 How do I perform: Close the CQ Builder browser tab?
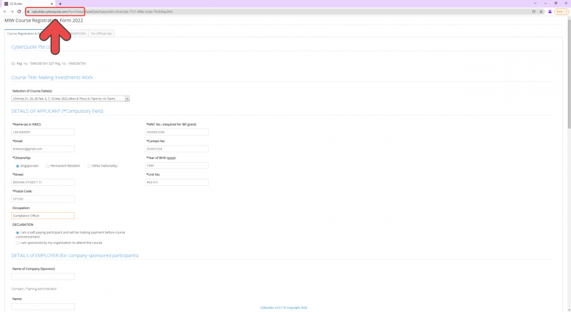pos(51,4)
